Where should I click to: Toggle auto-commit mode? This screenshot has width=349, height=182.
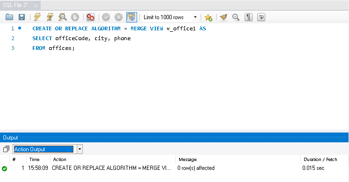click(131, 17)
